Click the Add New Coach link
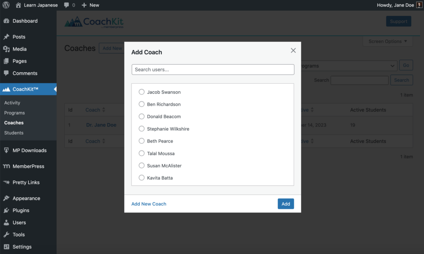The width and height of the screenshot is (424, 254). point(149,204)
